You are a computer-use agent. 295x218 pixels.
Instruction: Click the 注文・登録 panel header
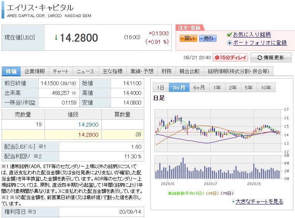pos(189,28)
